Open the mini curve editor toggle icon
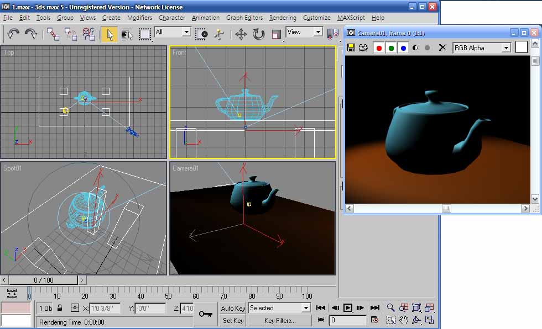The width and height of the screenshot is (542, 329). coord(12,293)
